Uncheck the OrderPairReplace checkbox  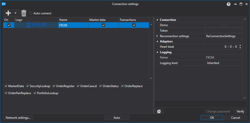point(6,93)
